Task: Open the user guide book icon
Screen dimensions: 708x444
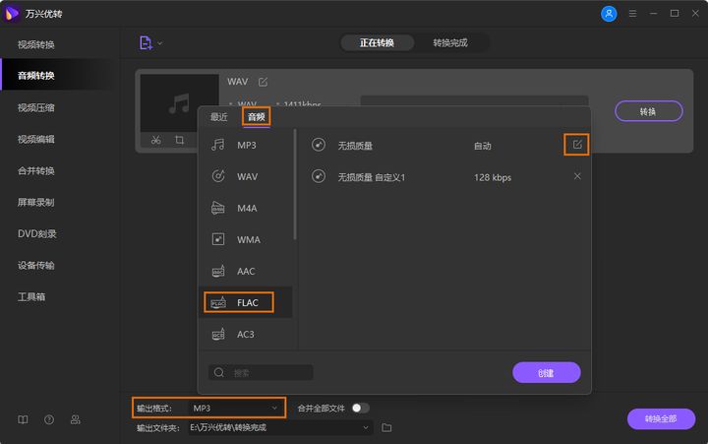Action: point(23,419)
